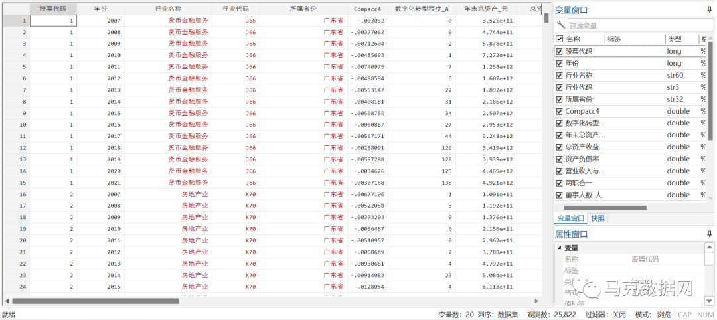
Task: Select the 所属省份 column header
Action: click(x=303, y=9)
